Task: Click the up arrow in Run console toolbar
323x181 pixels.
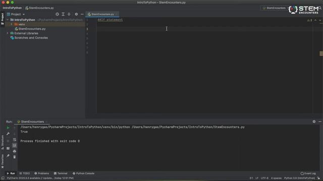Action: [x=15, y=128]
